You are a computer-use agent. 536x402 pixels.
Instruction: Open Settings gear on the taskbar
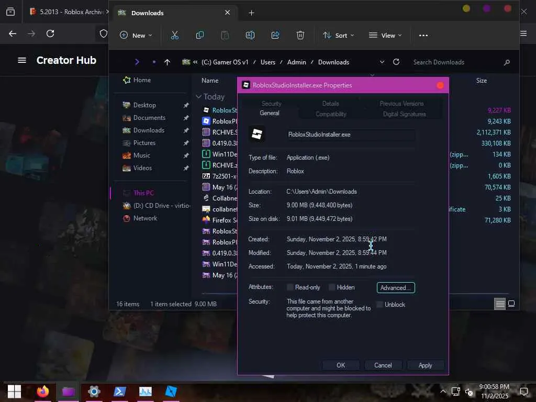94,392
